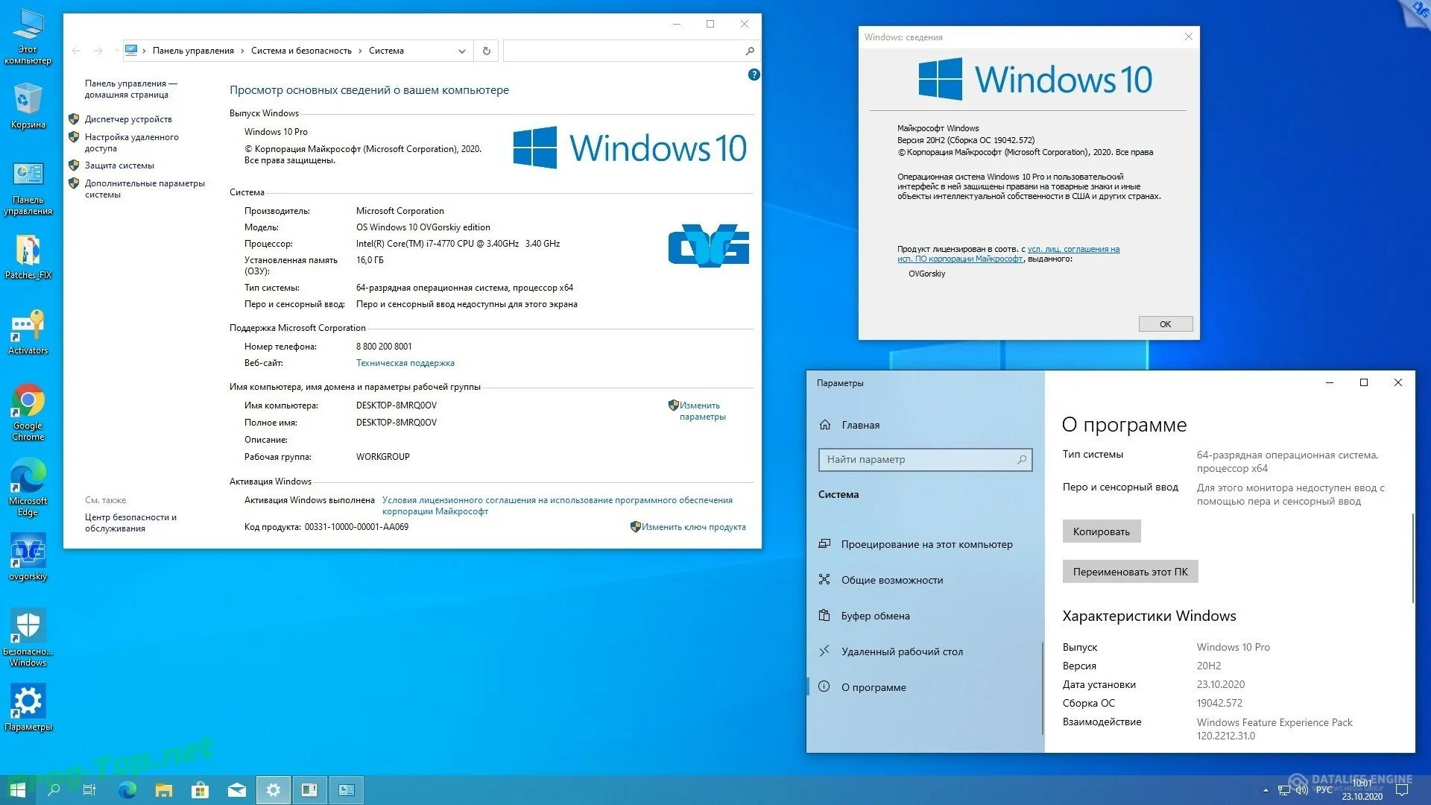Expand the address bar history dropdown
The image size is (1431, 805).
click(462, 51)
